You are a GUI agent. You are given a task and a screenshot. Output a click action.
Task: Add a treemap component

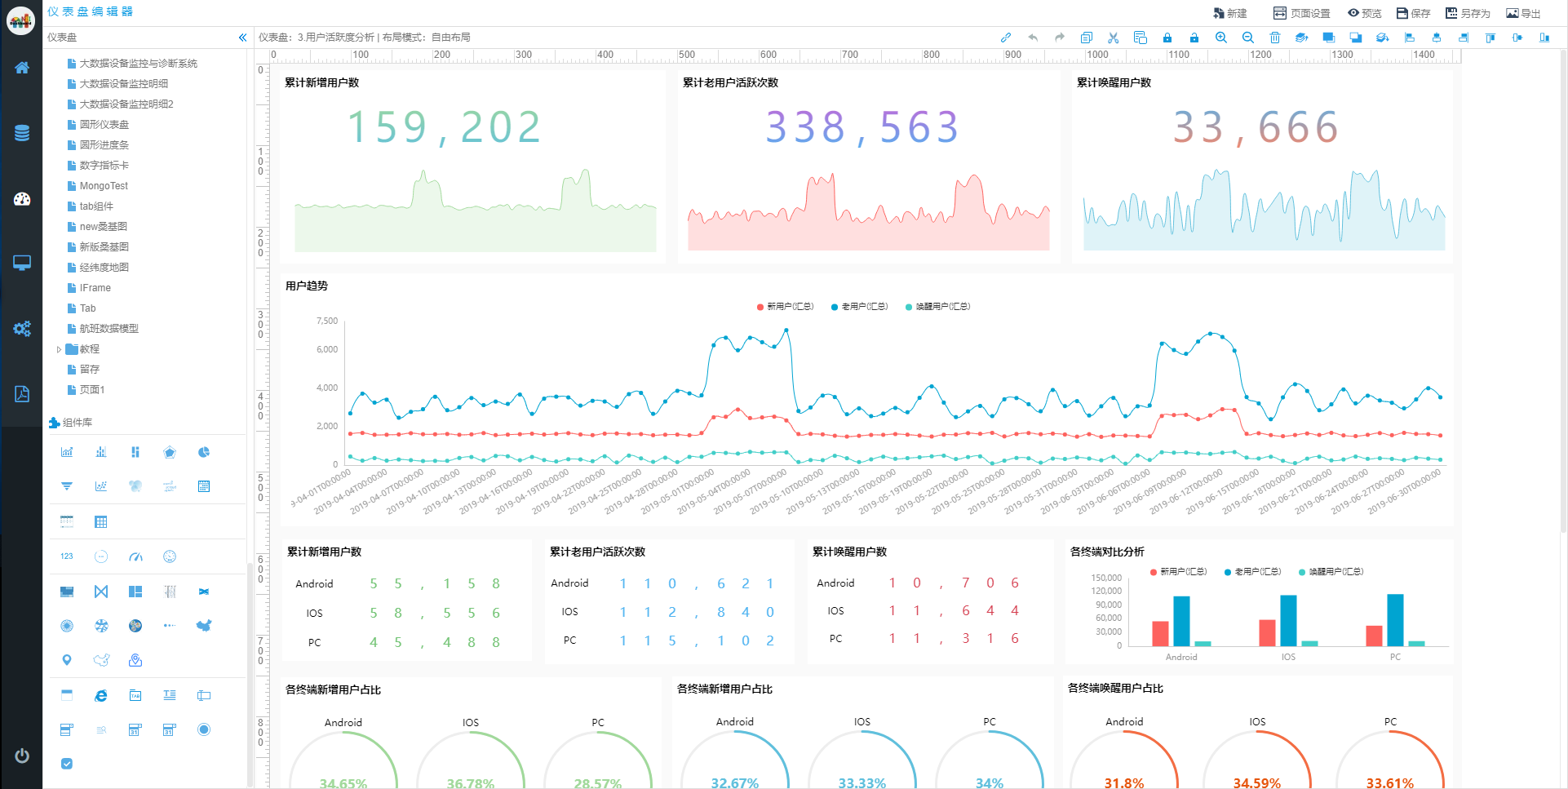(x=135, y=592)
